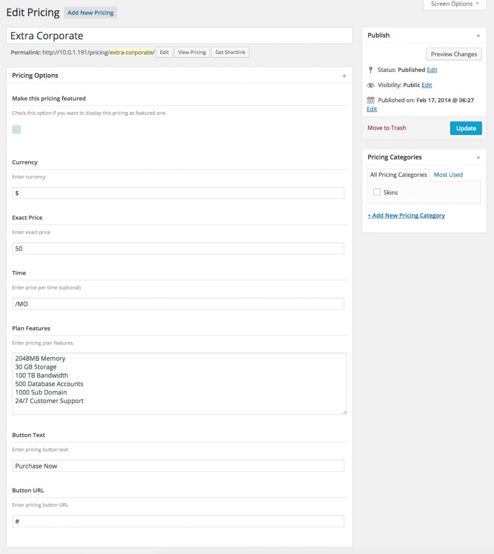
Task: Click the status pin icon in Publish
Action: point(371,70)
